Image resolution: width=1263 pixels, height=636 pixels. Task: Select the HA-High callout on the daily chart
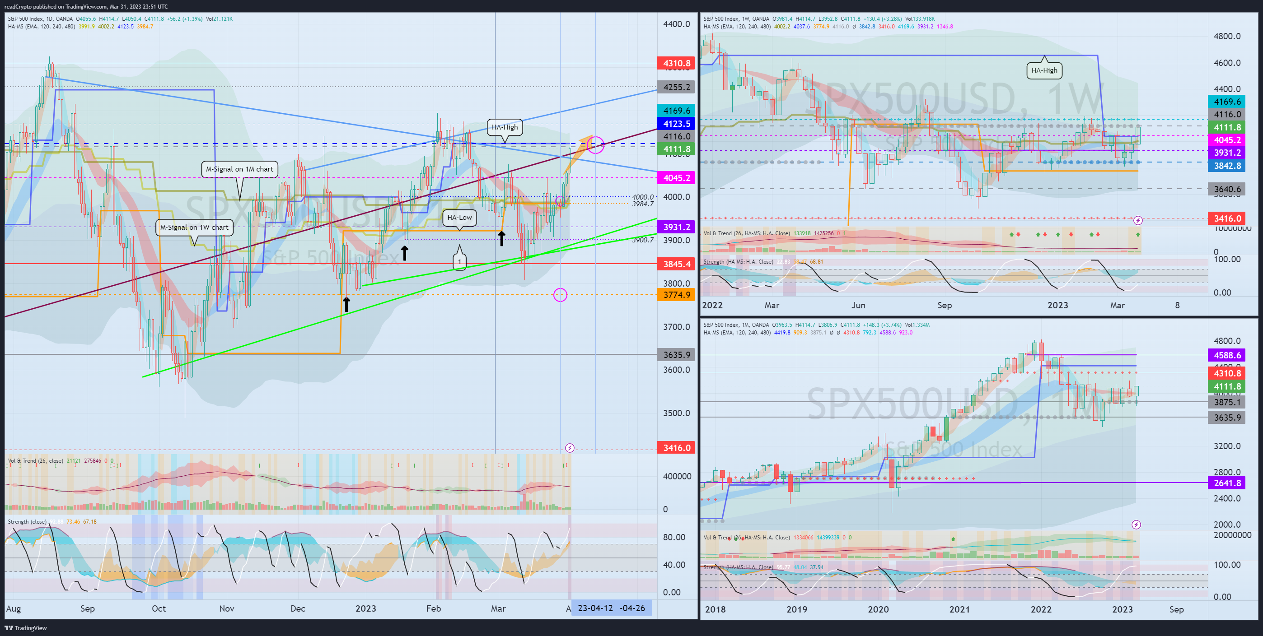[x=505, y=127]
